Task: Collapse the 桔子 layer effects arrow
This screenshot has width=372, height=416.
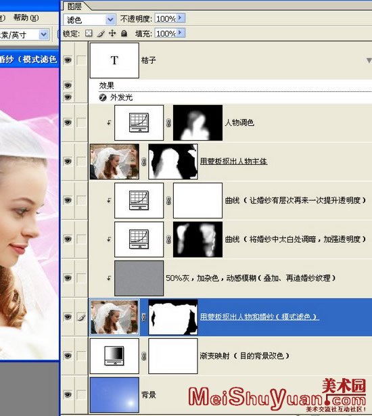Action: pos(369,60)
